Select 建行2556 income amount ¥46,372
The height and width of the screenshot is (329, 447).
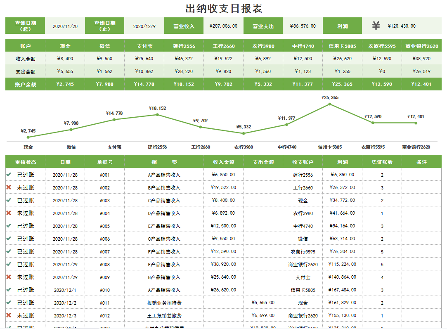[184, 59]
